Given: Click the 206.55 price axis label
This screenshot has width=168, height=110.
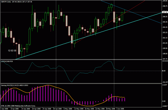Looking at the screenshot, I should coord(165,17).
